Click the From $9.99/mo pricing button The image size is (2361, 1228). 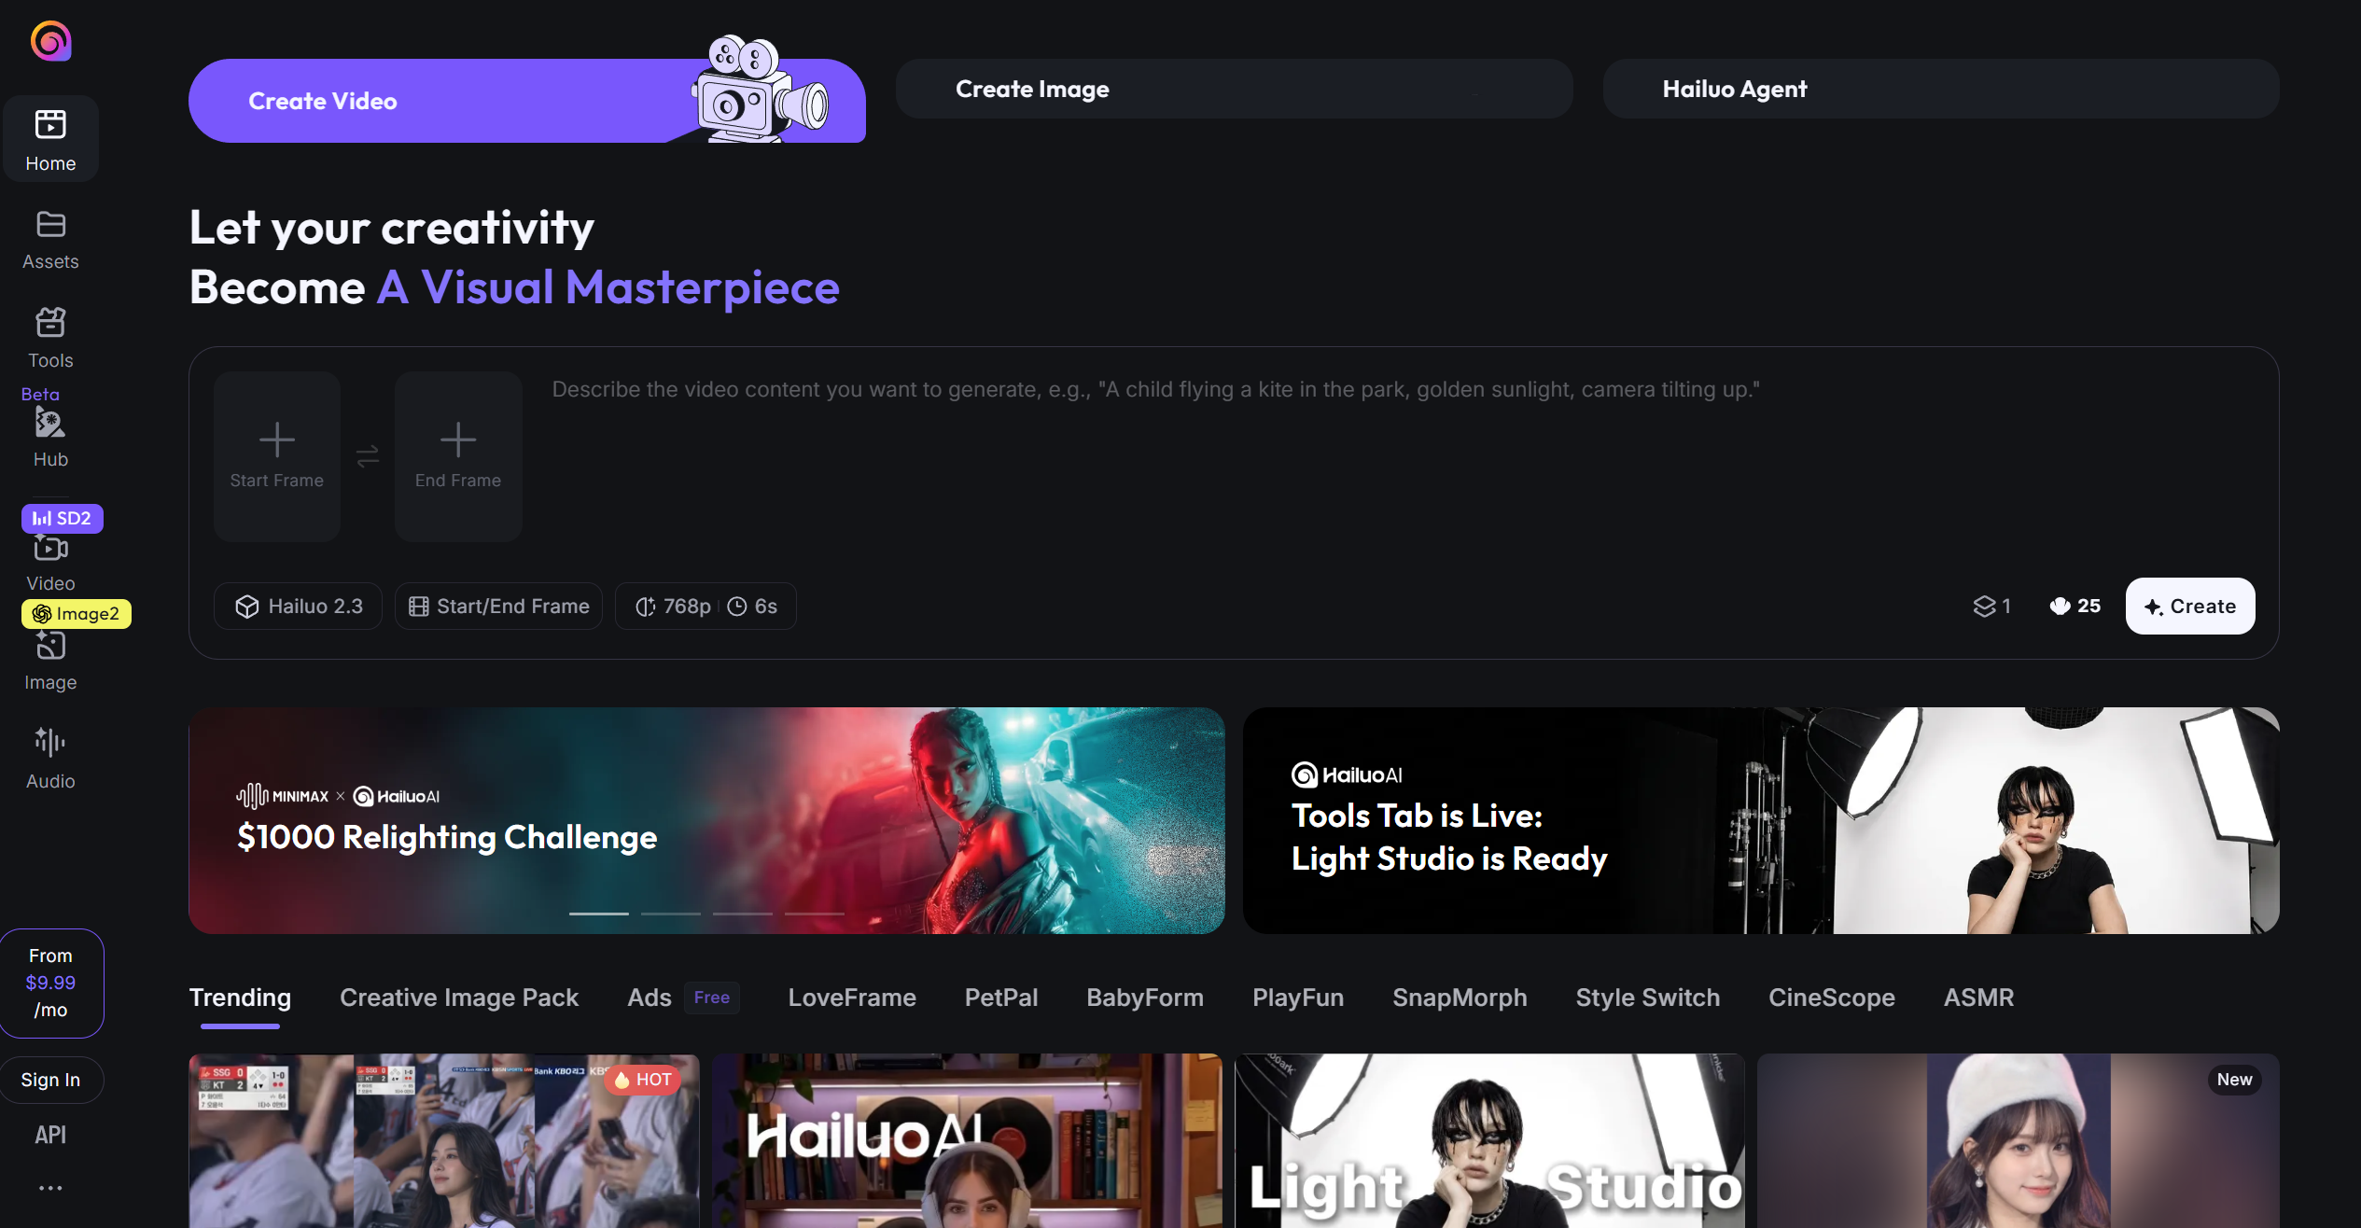click(51, 983)
